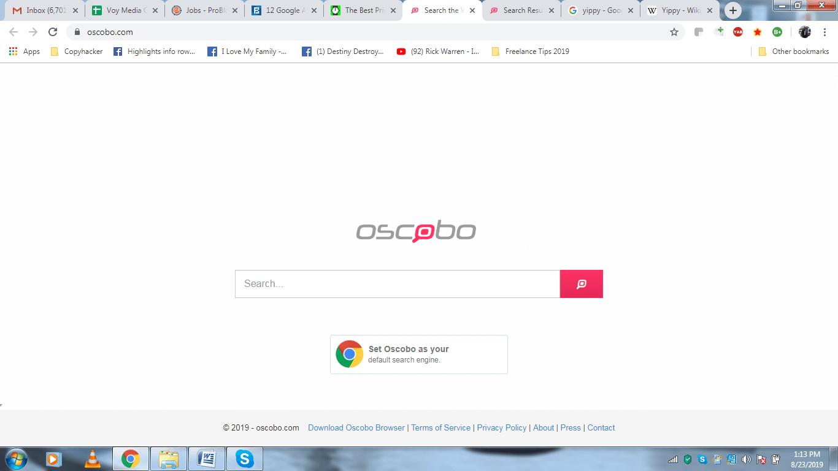Image resolution: width=838 pixels, height=471 pixels.
Task: Click the network signal tray icon
Action: [x=673, y=459]
